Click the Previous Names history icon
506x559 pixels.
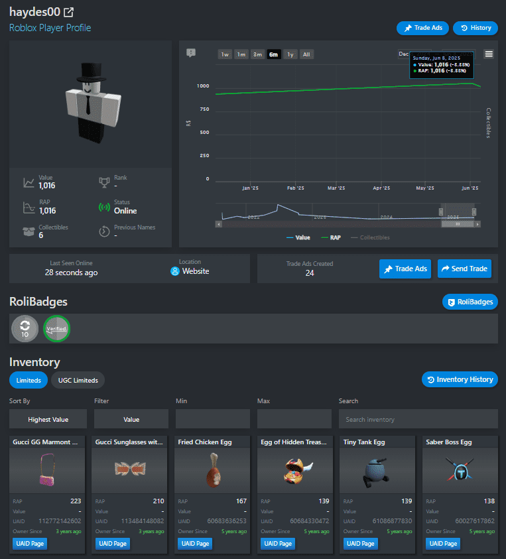tap(104, 231)
